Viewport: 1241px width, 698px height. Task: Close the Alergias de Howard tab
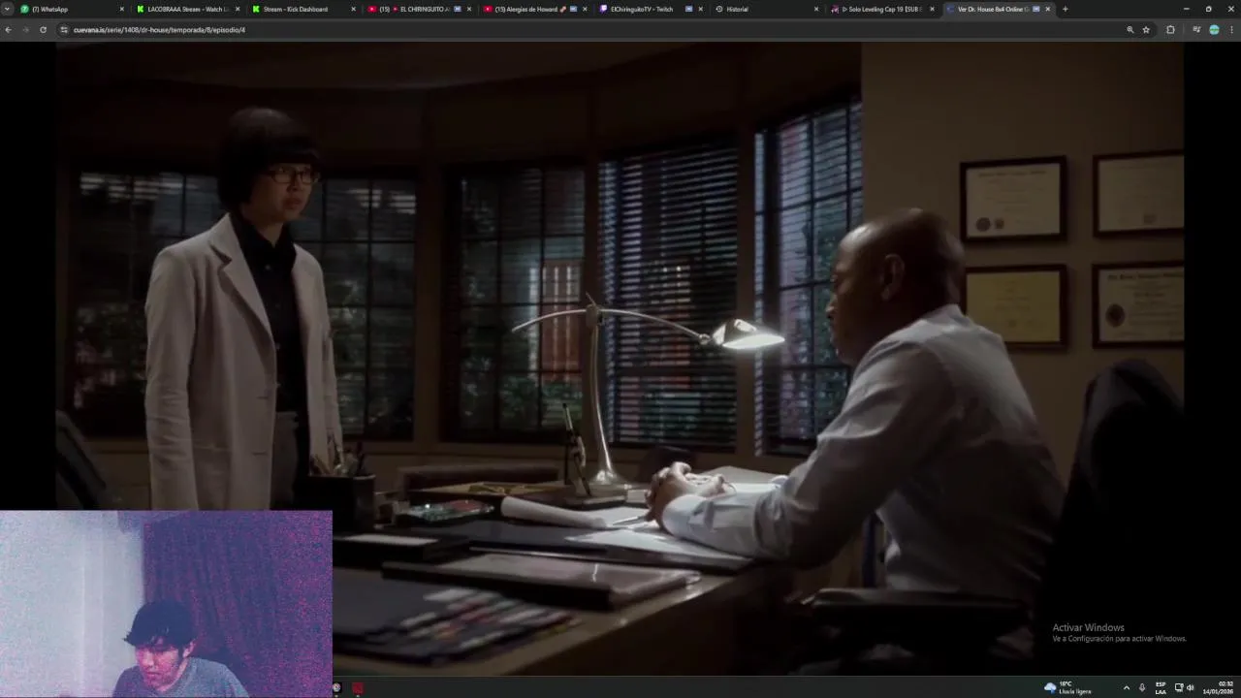pyautogui.click(x=585, y=9)
